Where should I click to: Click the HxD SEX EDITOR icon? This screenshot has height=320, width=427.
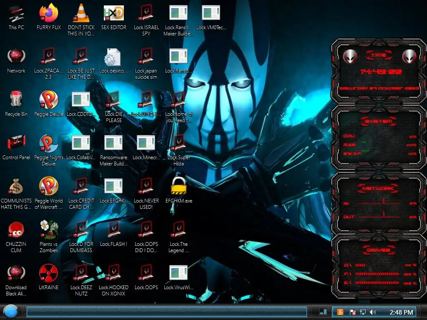[x=113, y=13]
